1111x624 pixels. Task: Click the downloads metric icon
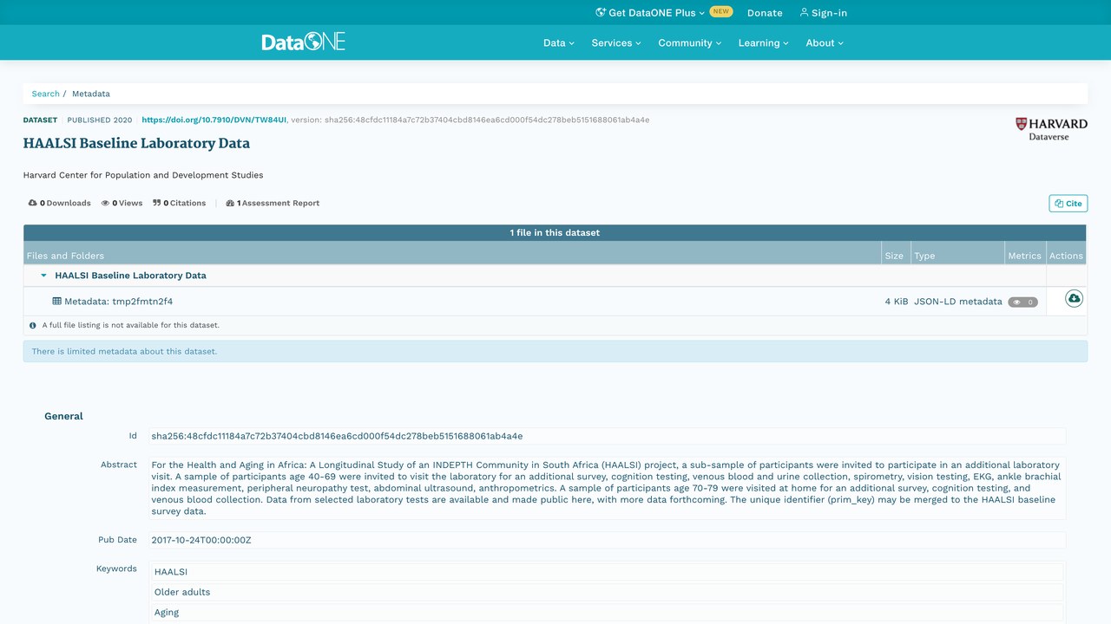click(x=32, y=203)
